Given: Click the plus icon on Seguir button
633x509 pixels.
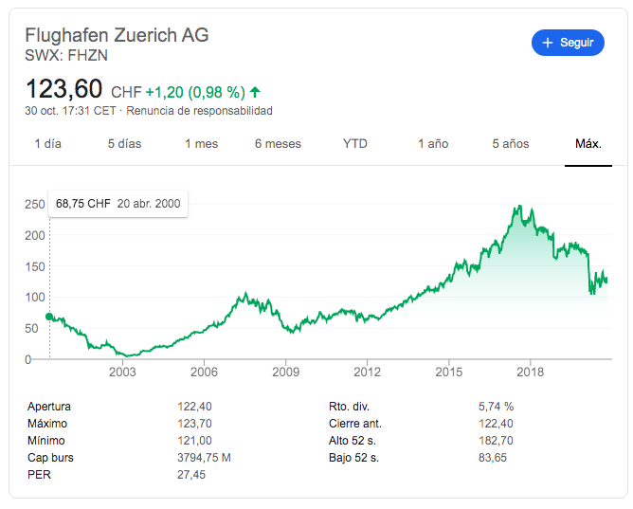Looking at the screenshot, I should click(x=547, y=43).
